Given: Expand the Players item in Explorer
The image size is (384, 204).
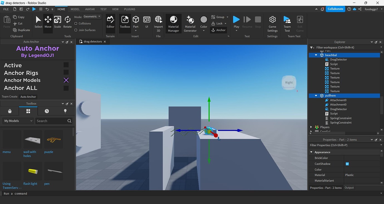Looking at the screenshot, I should [311, 127].
